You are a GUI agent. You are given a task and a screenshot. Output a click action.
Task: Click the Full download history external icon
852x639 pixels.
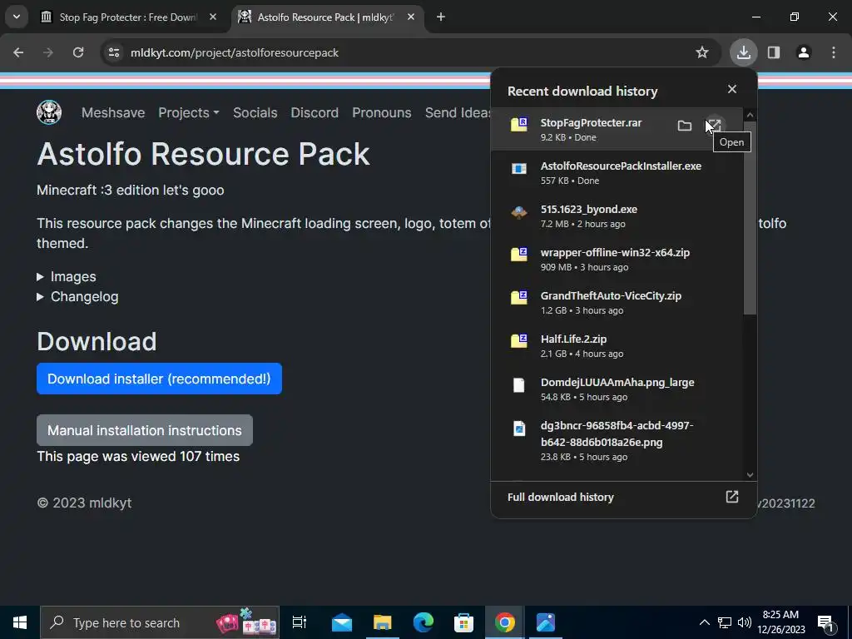coord(732,497)
